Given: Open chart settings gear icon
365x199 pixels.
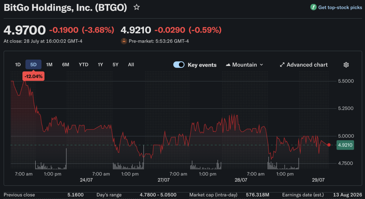Looking at the screenshot, I should (x=346, y=65).
